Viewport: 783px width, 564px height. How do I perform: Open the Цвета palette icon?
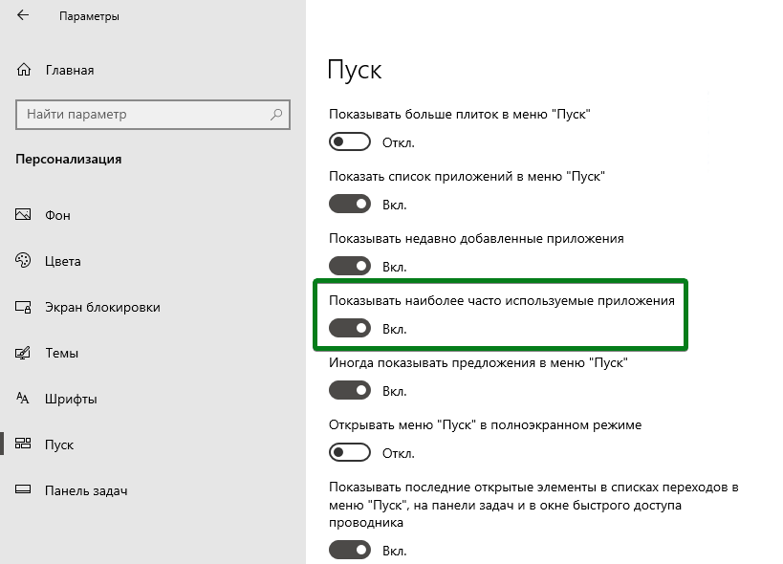click(x=23, y=261)
